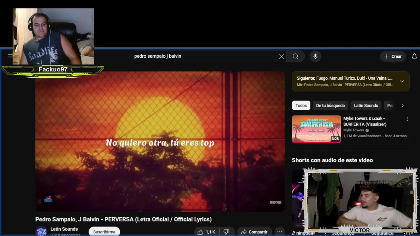This screenshot has width=420, height=236.
Task: Open the Latin Sounds channel name under the video
Action: point(64,229)
